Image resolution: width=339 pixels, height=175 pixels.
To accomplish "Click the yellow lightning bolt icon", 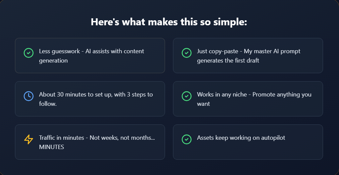I will click(29, 139).
